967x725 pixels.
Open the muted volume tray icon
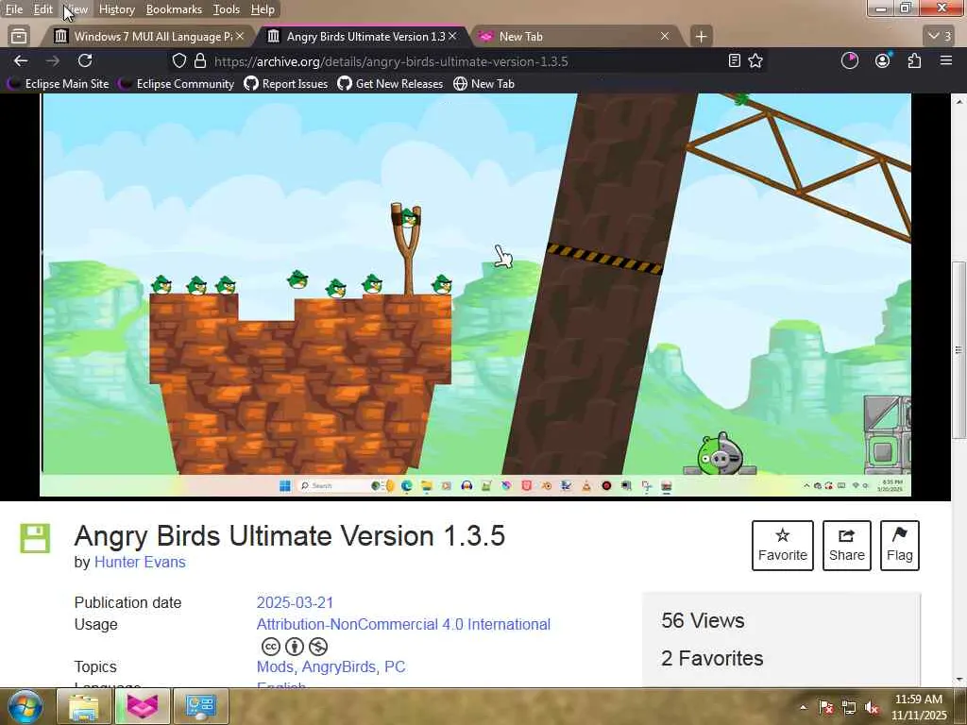pyautogui.click(x=871, y=708)
